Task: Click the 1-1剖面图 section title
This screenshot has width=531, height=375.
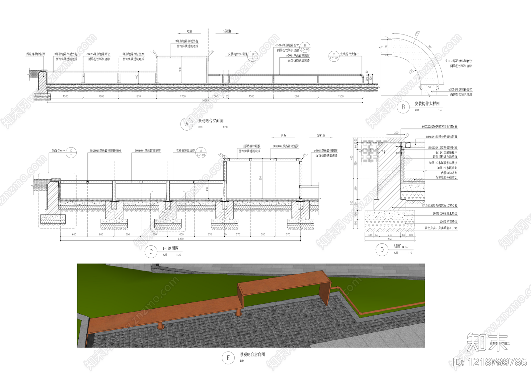Action: (171, 248)
